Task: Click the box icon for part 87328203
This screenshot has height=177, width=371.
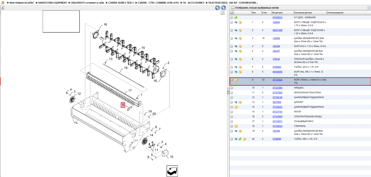Action: coord(236,107)
